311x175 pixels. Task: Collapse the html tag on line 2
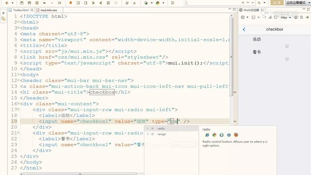pos(18,21)
